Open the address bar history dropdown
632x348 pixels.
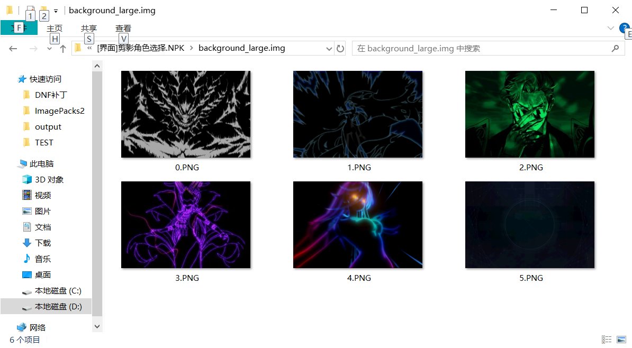(x=329, y=49)
